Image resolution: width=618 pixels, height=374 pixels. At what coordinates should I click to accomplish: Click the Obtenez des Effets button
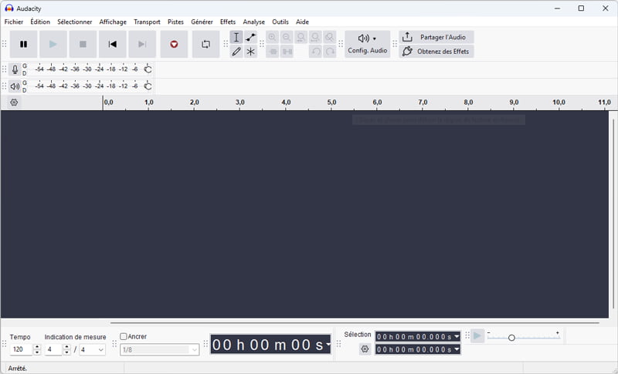pyautogui.click(x=436, y=52)
